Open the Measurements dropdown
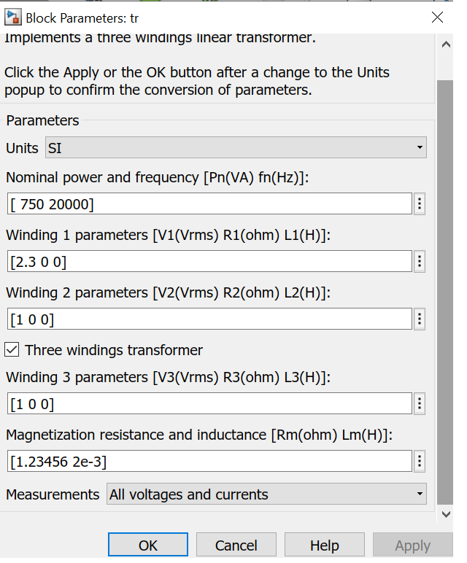This screenshot has height=563, width=467. [x=266, y=494]
